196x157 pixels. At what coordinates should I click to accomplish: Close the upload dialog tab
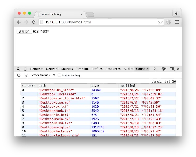[82, 14]
